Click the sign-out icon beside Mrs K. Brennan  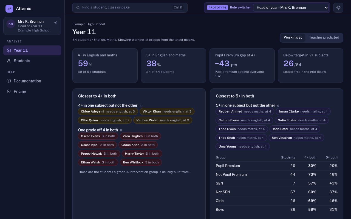click(55, 23)
